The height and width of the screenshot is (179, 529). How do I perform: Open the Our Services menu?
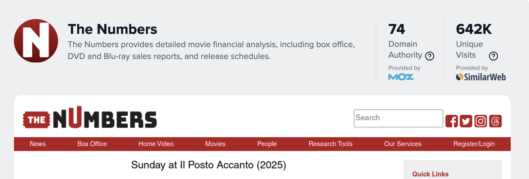[x=403, y=144]
